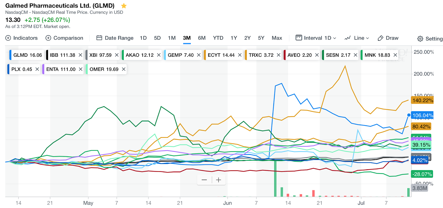
Task: Select the 5Y time range
Action: tap(261, 38)
